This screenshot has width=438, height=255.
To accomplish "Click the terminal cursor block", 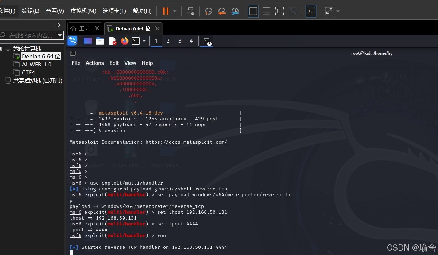I will click(71, 252).
